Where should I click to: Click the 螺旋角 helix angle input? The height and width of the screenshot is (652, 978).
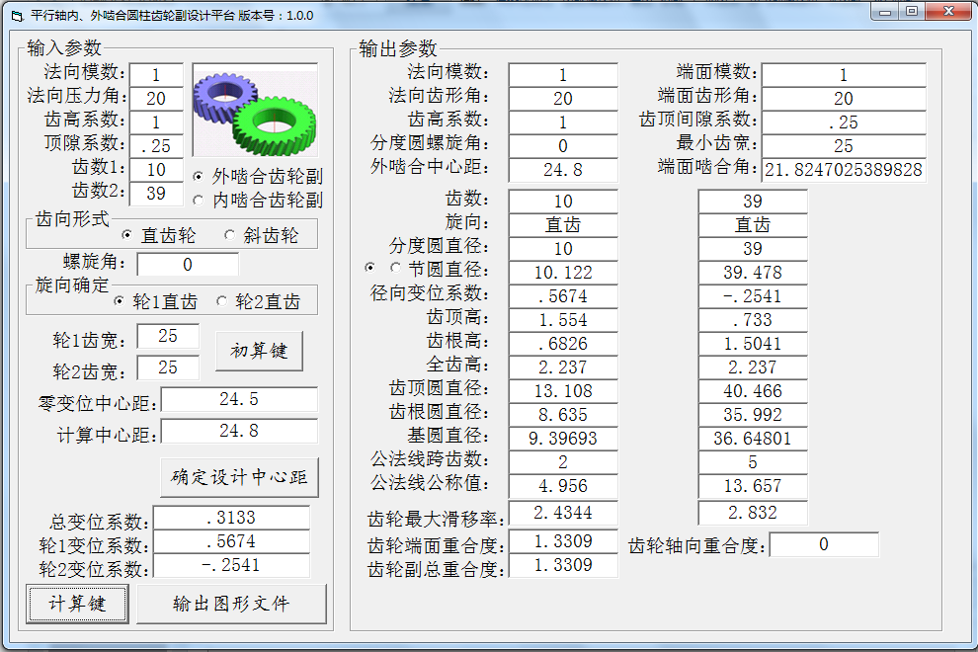[x=188, y=265]
